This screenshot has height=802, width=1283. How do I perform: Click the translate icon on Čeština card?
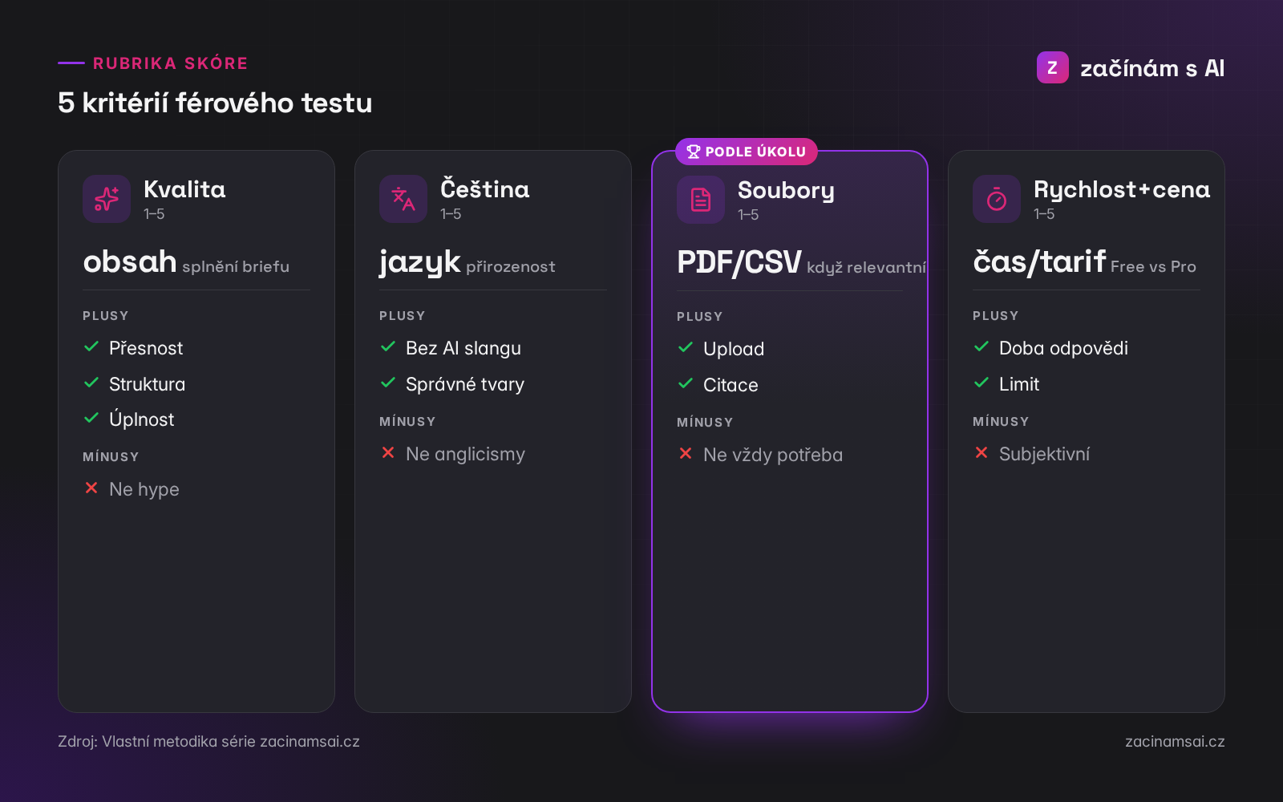403,199
